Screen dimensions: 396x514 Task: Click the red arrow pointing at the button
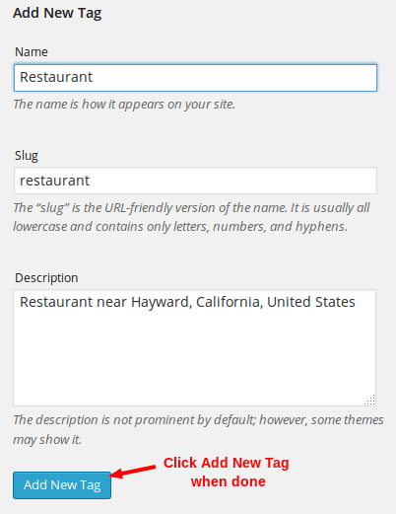[133, 471]
